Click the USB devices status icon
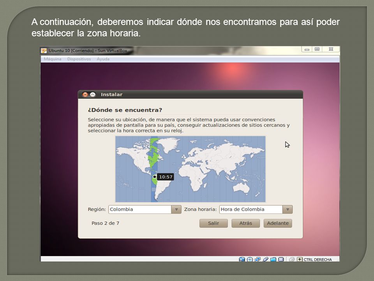This screenshot has height=281, width=374. tap(265, 259)
